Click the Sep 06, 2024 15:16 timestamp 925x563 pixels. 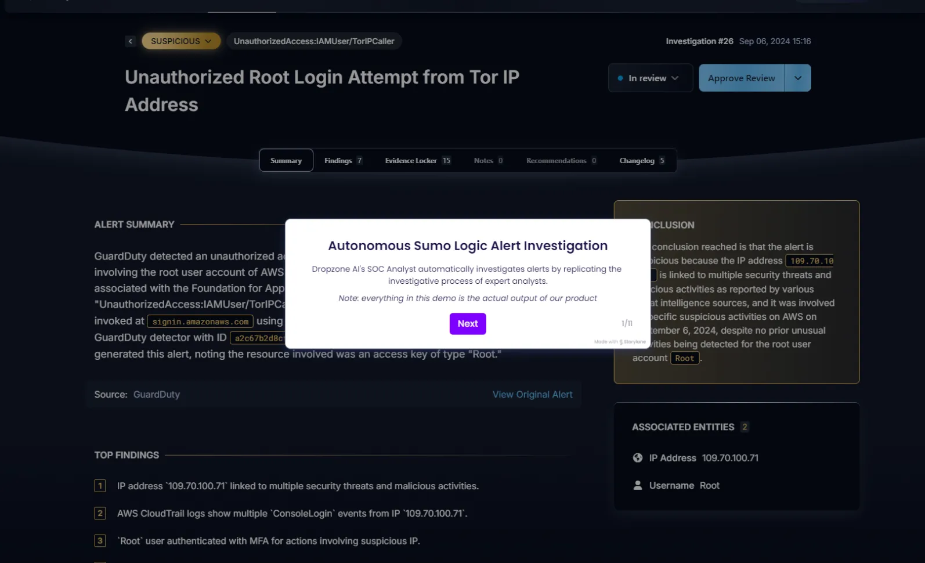coord(775,41)
